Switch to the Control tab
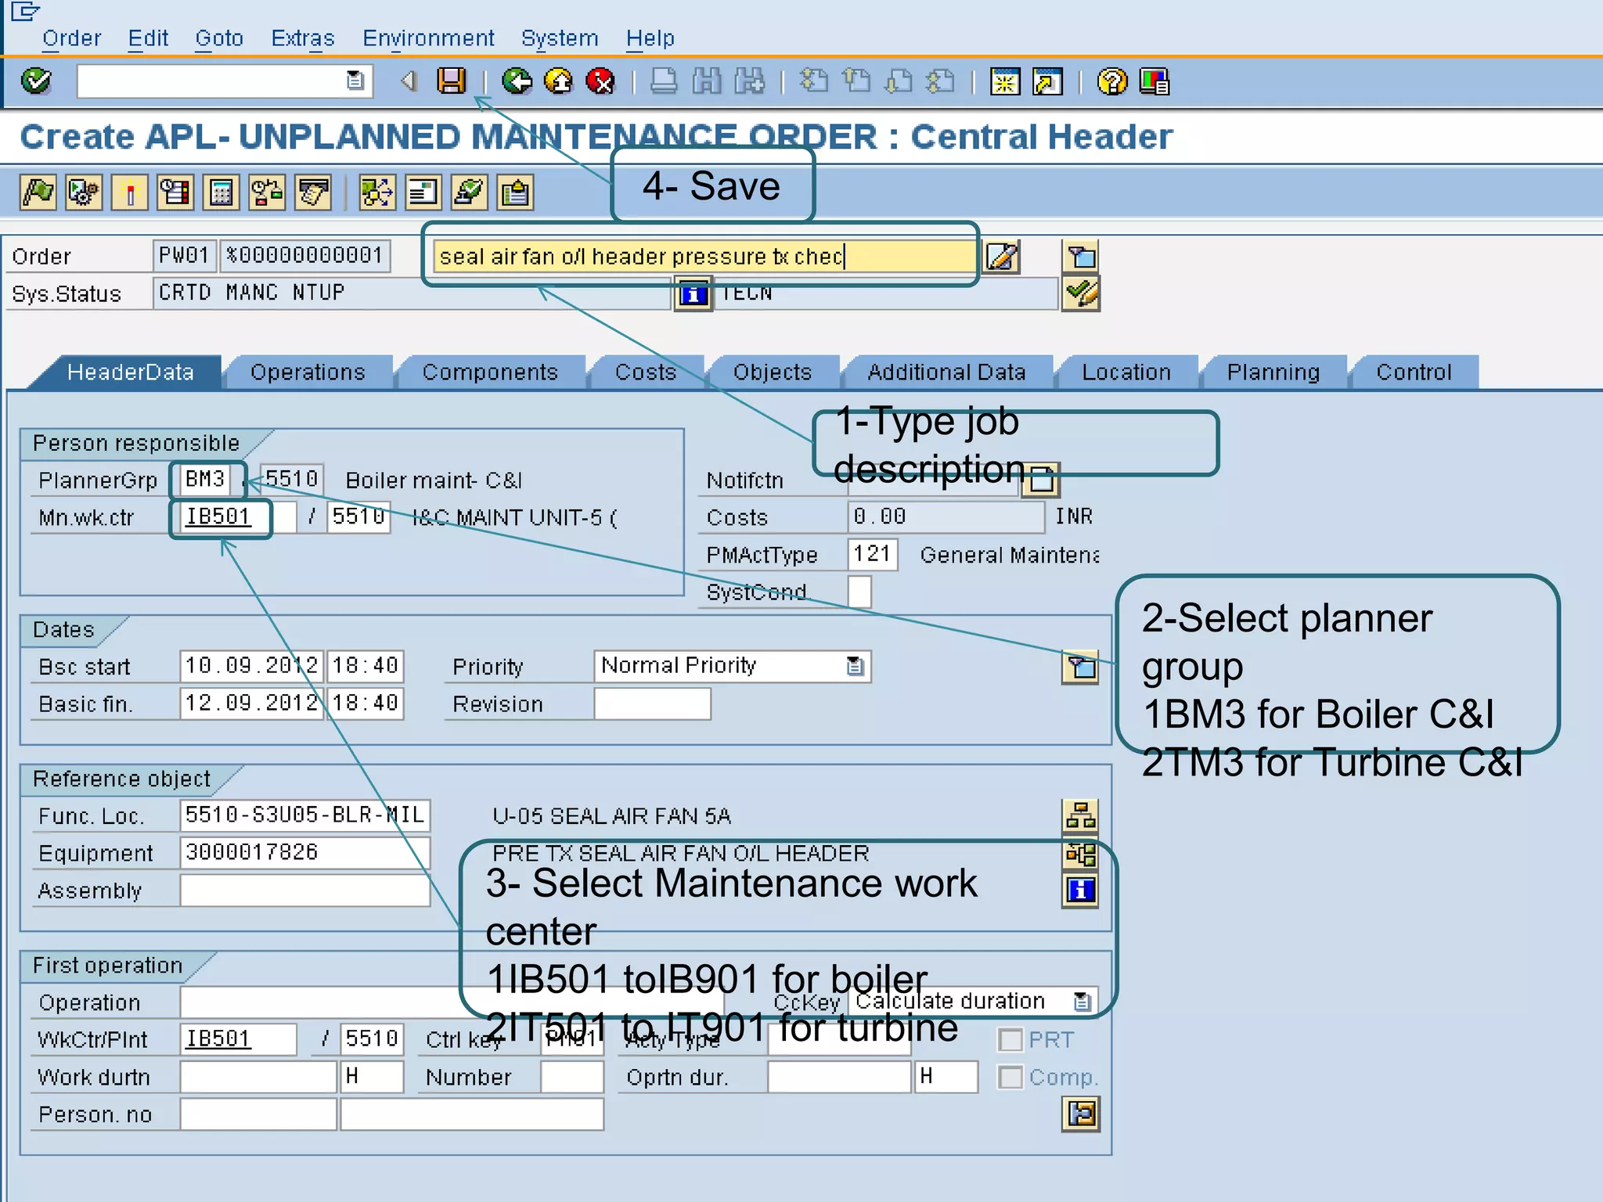Screen dimensions: 1603x1202 pos(1414,372)
